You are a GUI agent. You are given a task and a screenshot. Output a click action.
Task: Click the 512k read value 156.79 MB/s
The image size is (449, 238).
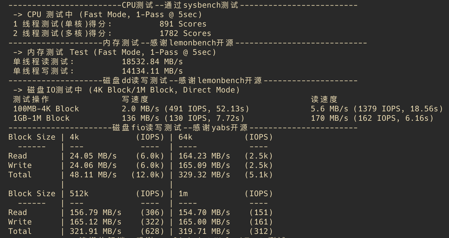click(95, 212)
